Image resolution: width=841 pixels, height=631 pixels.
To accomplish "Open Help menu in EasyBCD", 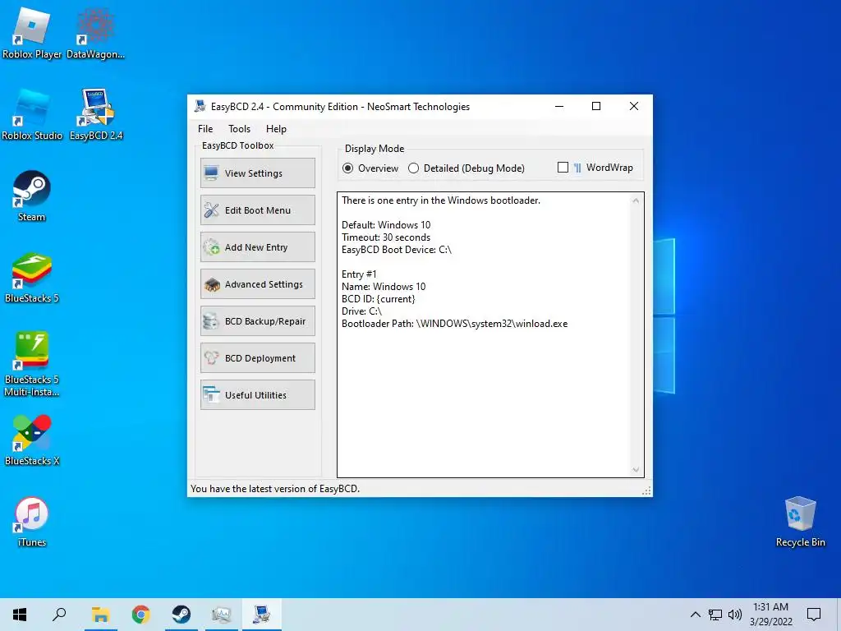I will (x=276, y=129).
